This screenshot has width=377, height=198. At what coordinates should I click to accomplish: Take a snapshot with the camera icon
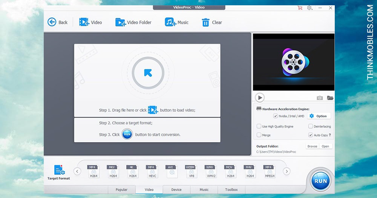coord(320,98)
